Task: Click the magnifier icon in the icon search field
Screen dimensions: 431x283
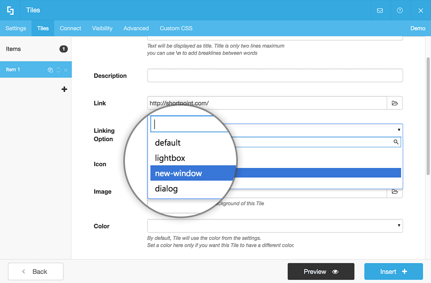Action: click(x=396, y=142)
